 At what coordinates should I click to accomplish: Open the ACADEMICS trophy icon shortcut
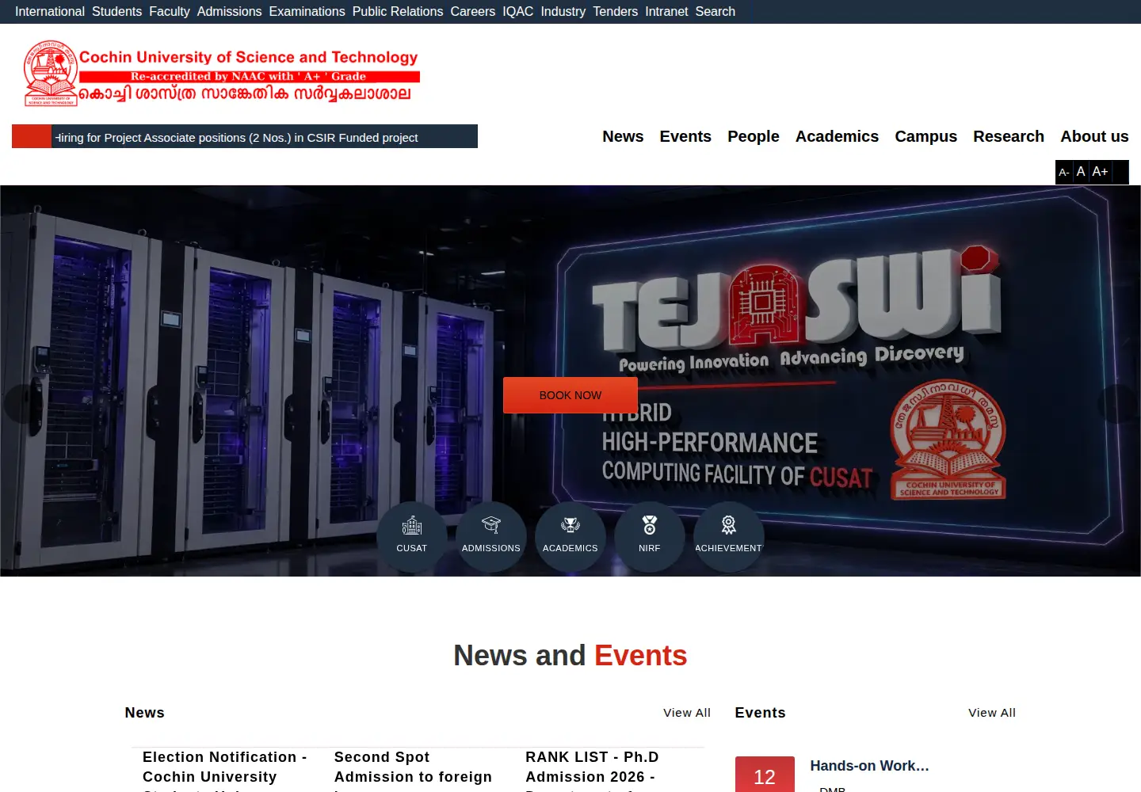(570, 536)
